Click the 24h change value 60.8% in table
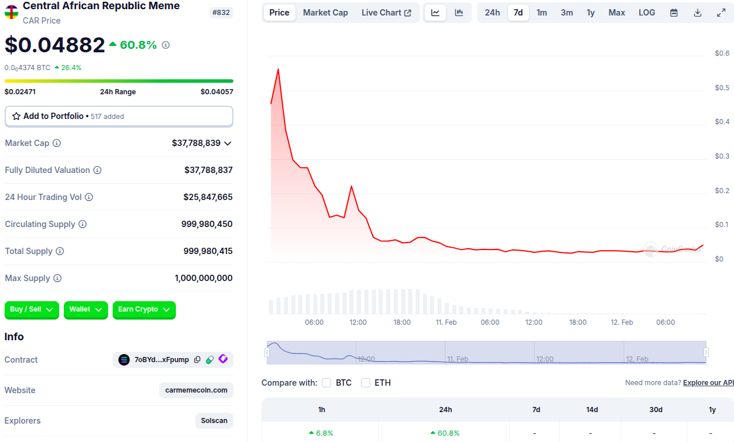This screenshot has height=442, width=734. pos(445,433)
